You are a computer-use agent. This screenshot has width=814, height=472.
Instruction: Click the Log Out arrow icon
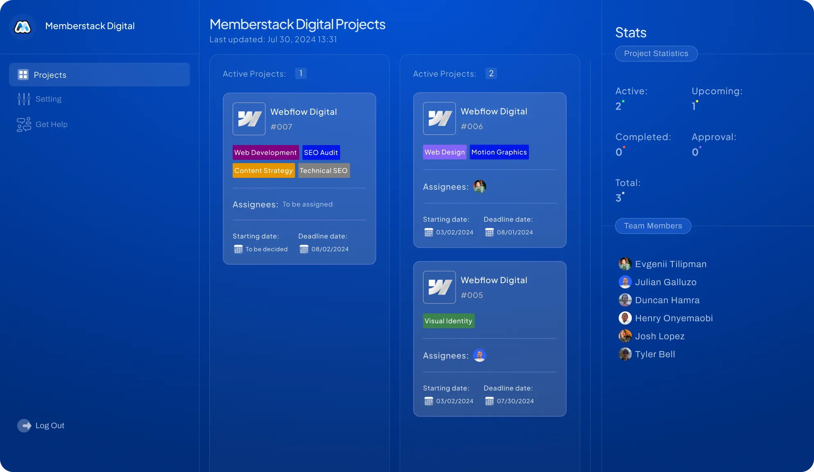pyautogui.click(x=24, y=426)
